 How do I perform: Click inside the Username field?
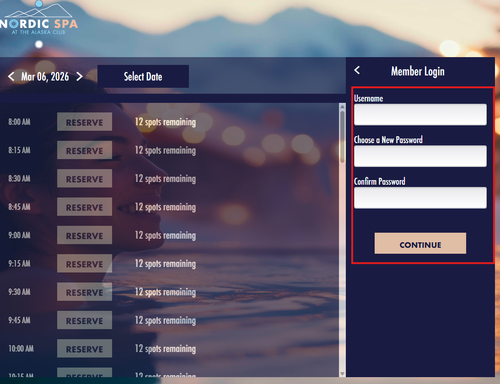click(x=420, y=114)
